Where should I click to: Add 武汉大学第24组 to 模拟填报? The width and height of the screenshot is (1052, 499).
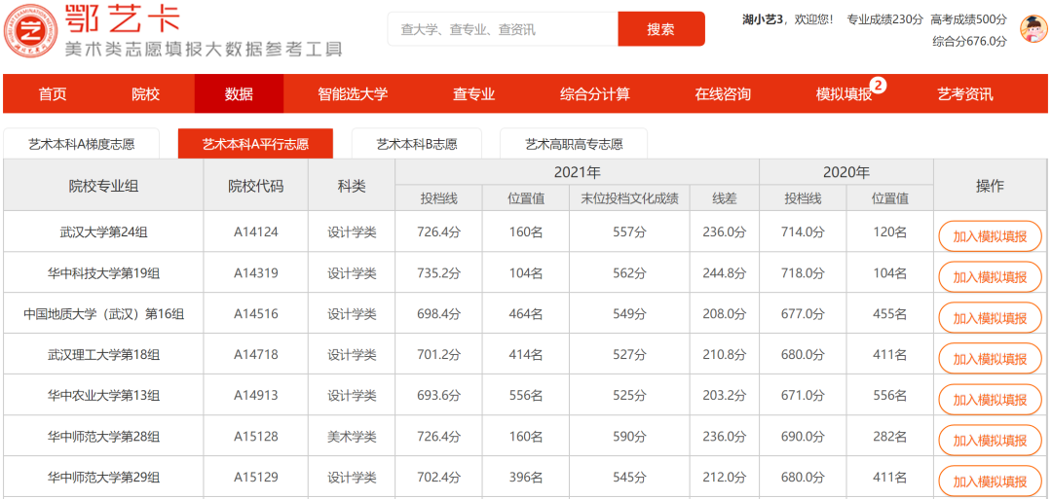tap(990, 235)
